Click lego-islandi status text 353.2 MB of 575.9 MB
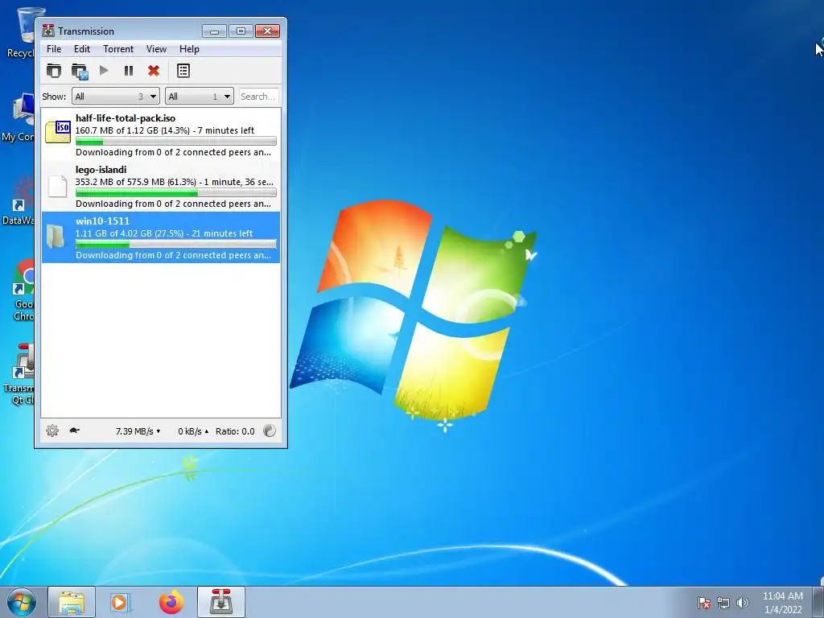Screen dimensions: 824x618 pyautogui.click(x=174, y=182)
